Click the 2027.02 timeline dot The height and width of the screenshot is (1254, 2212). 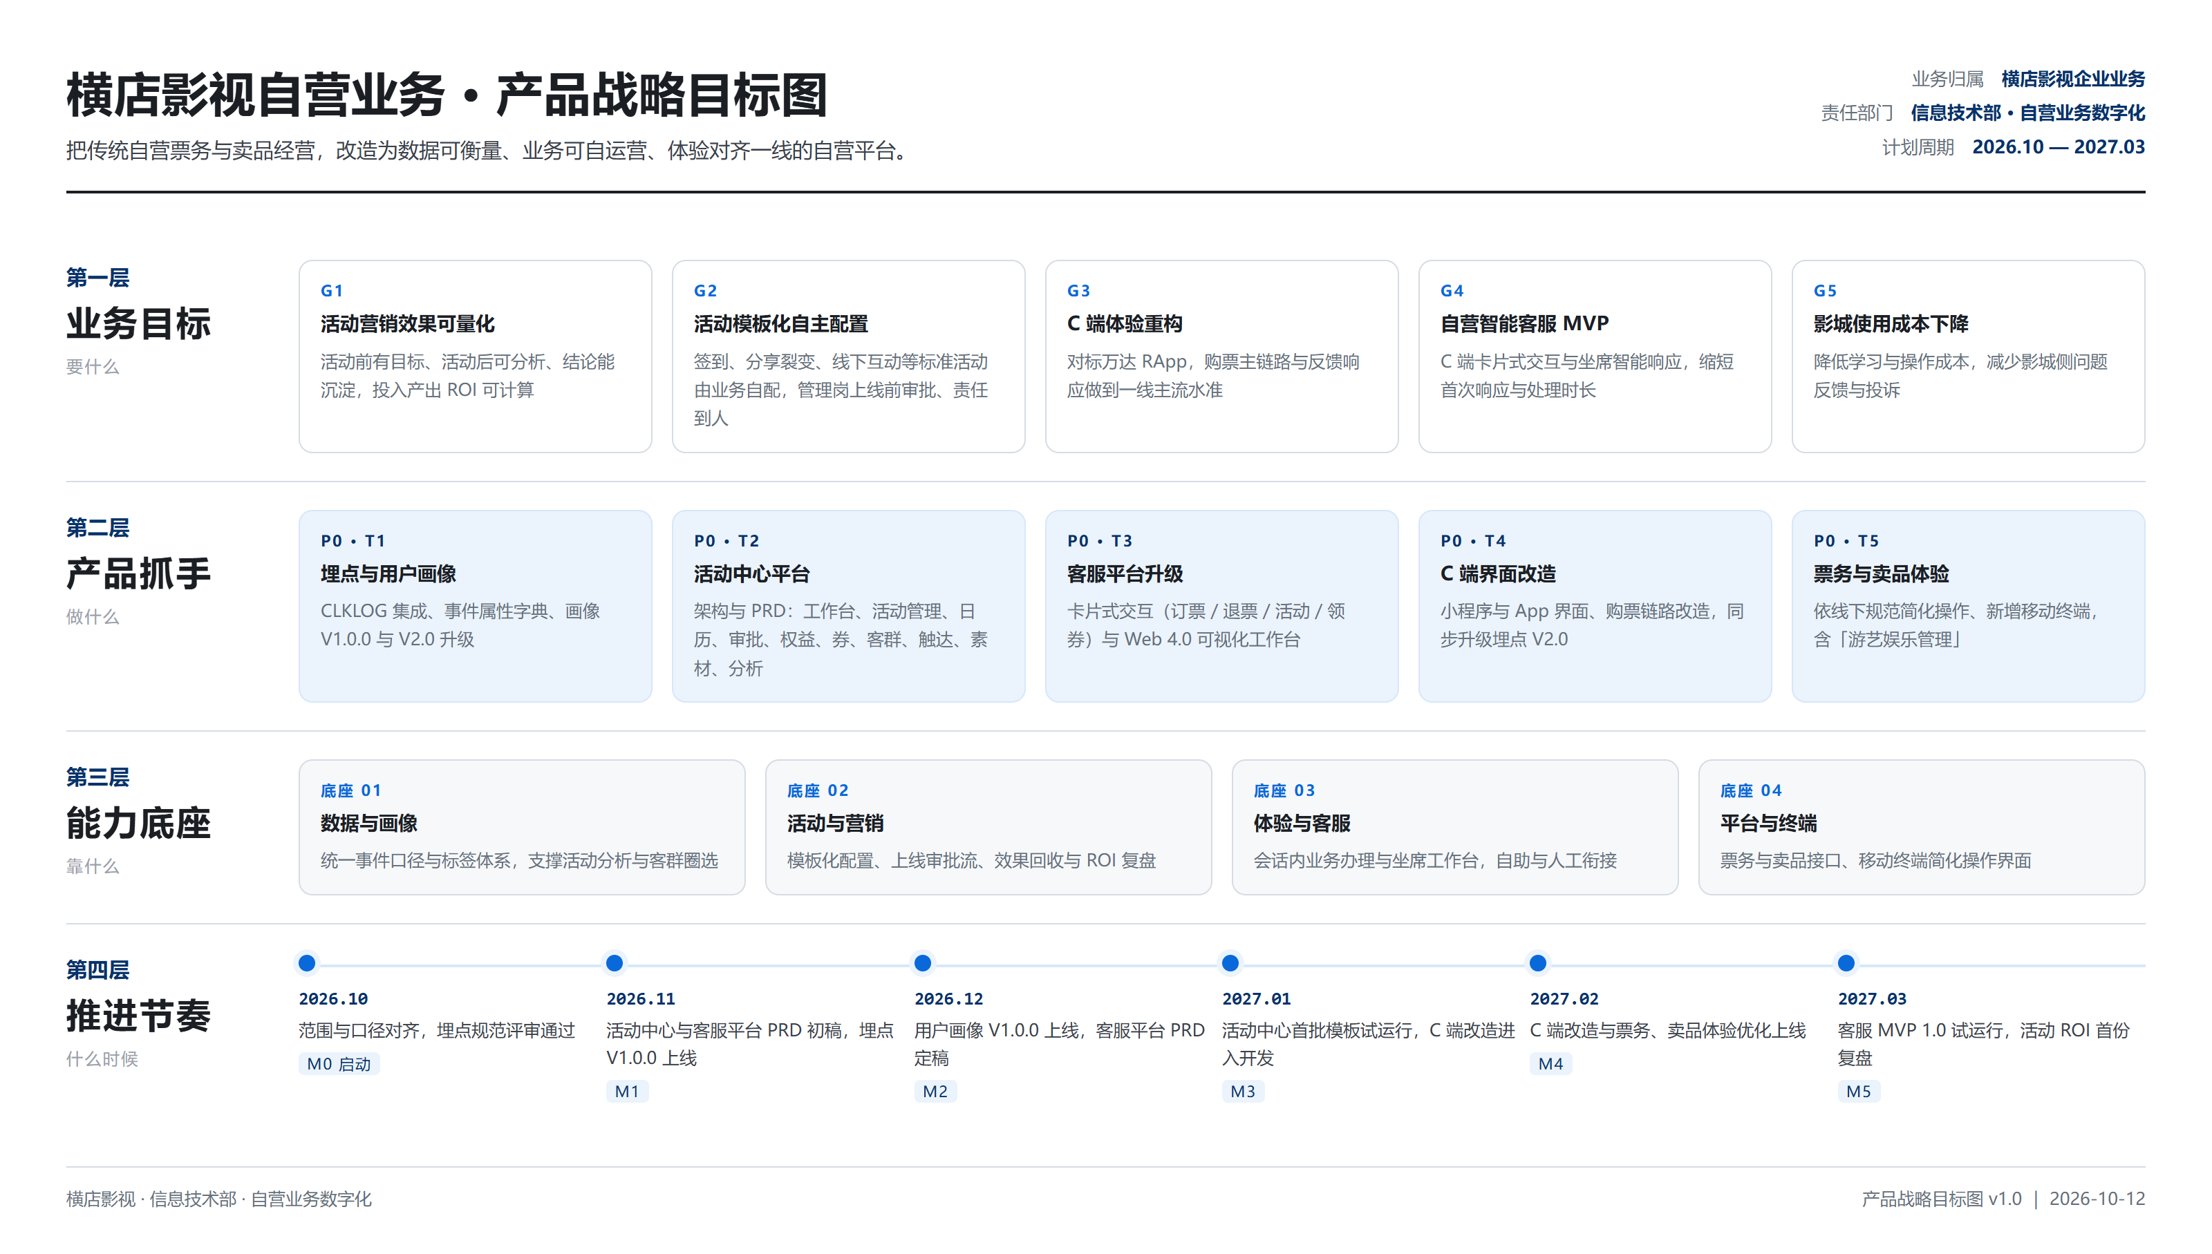pos(1538,963)
